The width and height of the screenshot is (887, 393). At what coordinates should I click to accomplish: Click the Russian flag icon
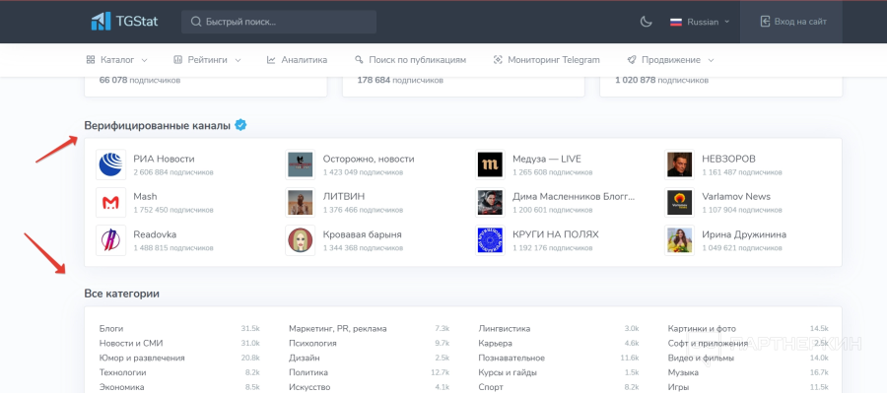(x=676, y=22)
